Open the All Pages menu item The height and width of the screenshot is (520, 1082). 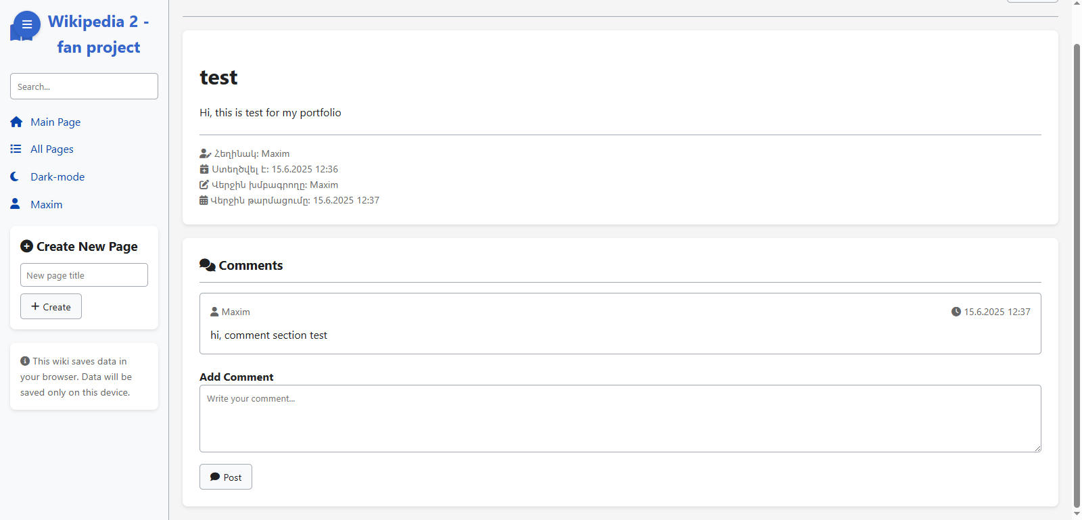click(52, 149)
